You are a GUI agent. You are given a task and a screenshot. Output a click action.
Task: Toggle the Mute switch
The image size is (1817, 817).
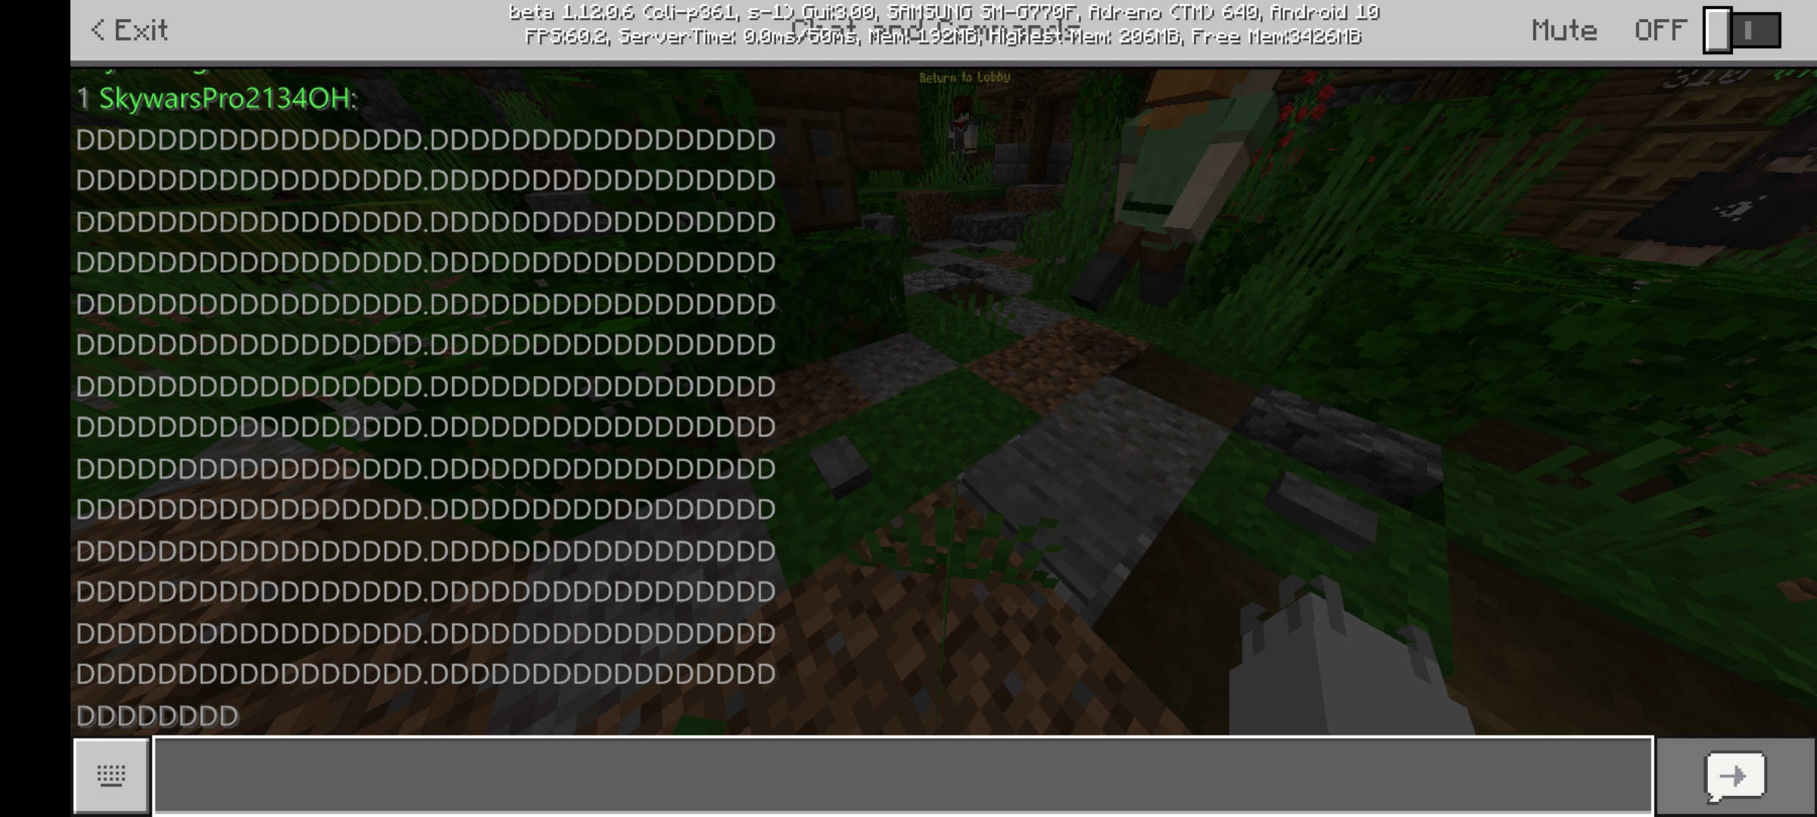coord(1741,30)
